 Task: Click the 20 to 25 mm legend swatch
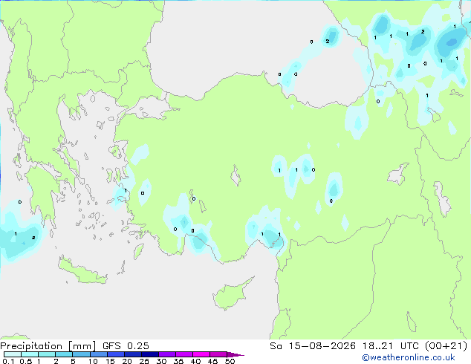132,354
